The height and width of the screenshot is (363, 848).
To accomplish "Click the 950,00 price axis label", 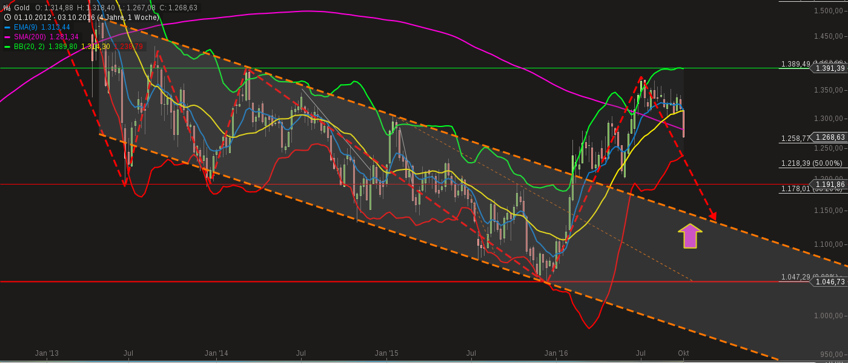I will (833, 353).
